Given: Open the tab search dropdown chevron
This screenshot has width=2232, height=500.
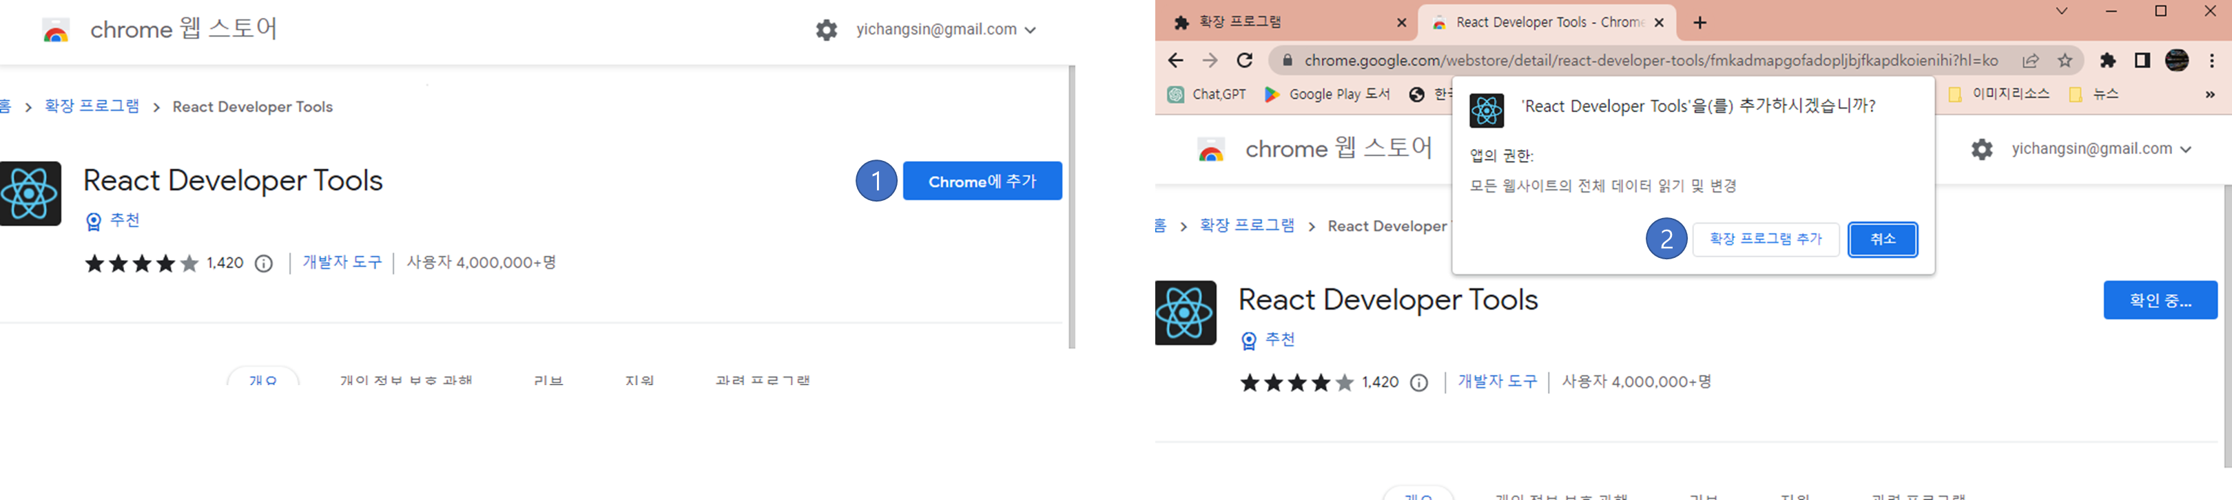Looking at the screenshot, I should (x=2061, y=11).
